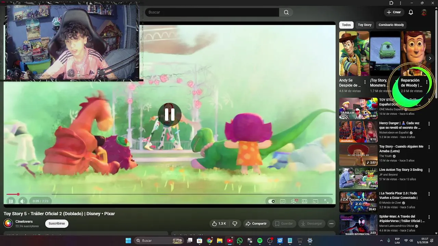Open options for Reparación de Woody short
438x246 pixels.
(x=427, y=82)
